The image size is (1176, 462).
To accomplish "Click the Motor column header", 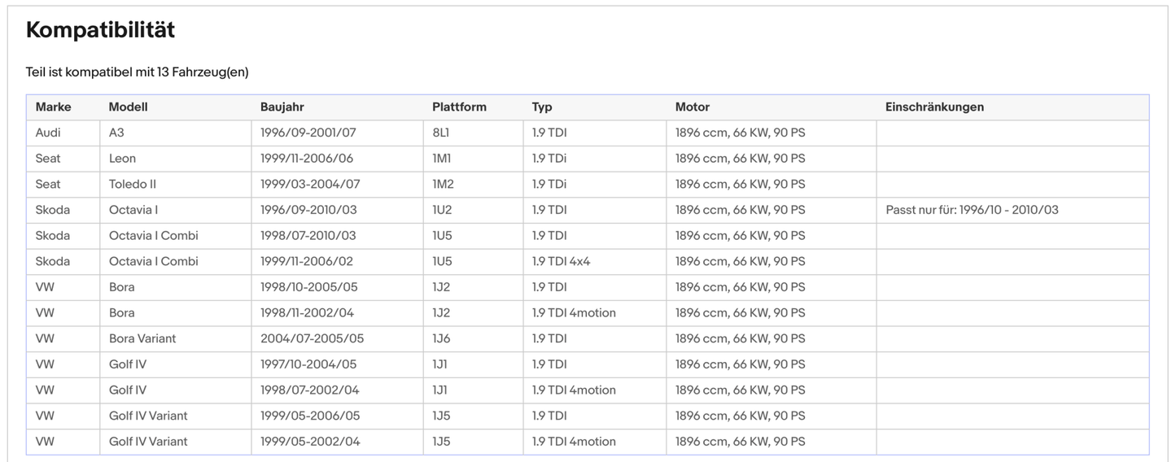I will [x=692, y=107].
